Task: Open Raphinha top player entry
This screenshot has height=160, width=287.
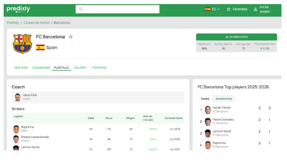Action: 219,143
